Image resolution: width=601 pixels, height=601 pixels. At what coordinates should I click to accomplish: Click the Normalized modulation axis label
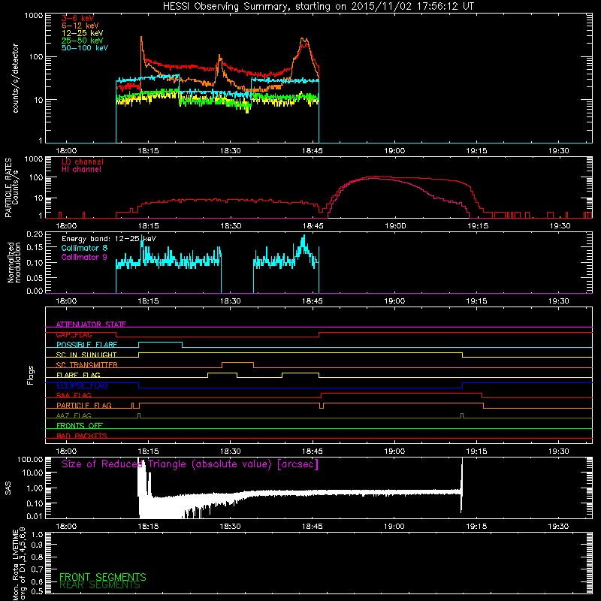14,262
